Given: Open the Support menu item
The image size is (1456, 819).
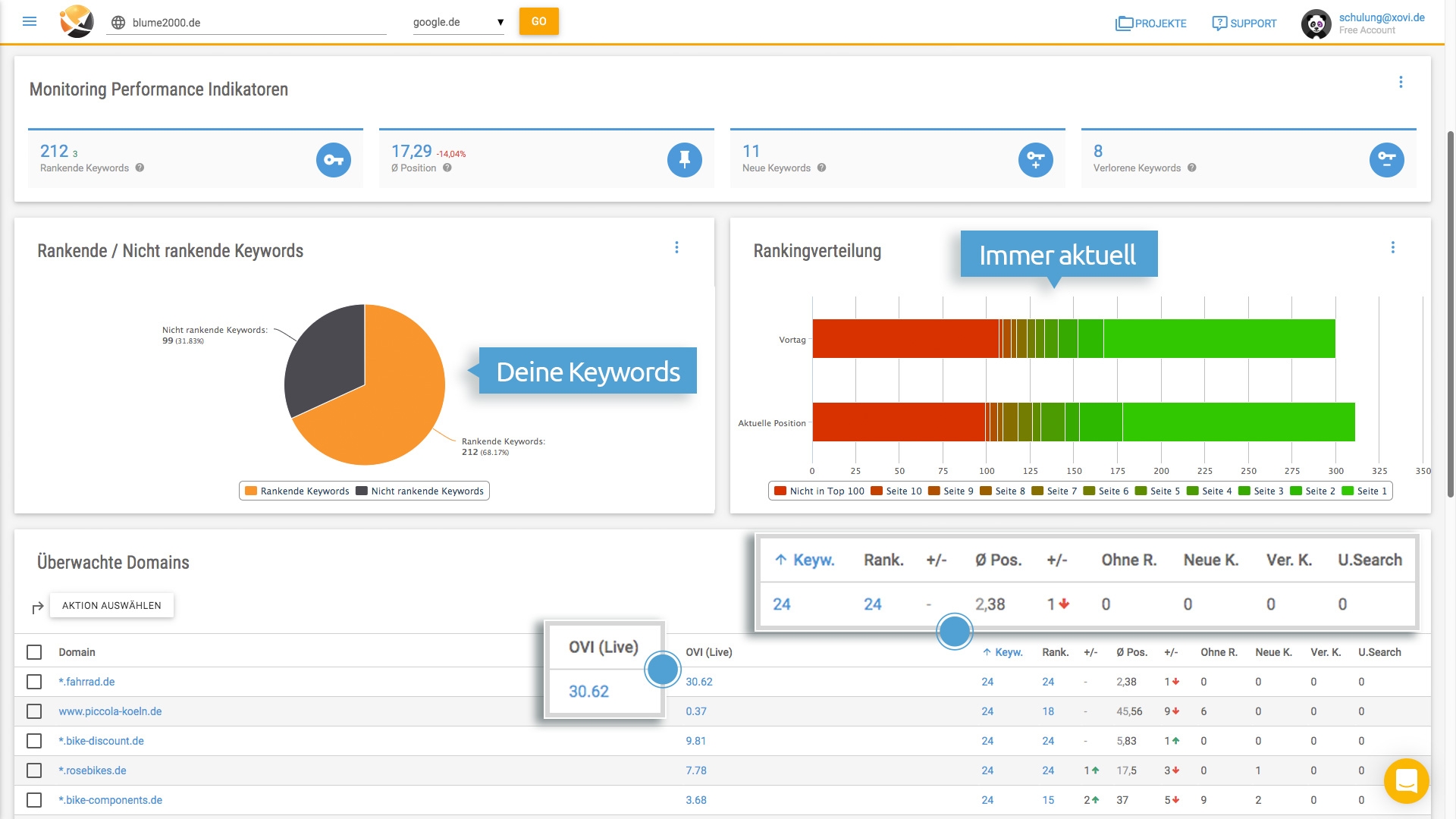Looking at the screenshot, I should (x=1244, y=24).
